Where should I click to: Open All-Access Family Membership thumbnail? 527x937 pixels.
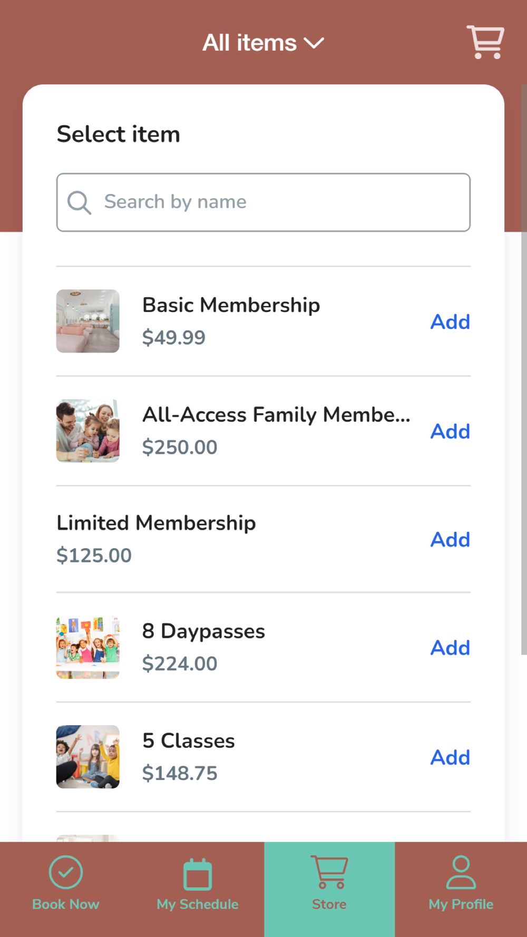tap(88, 431)
